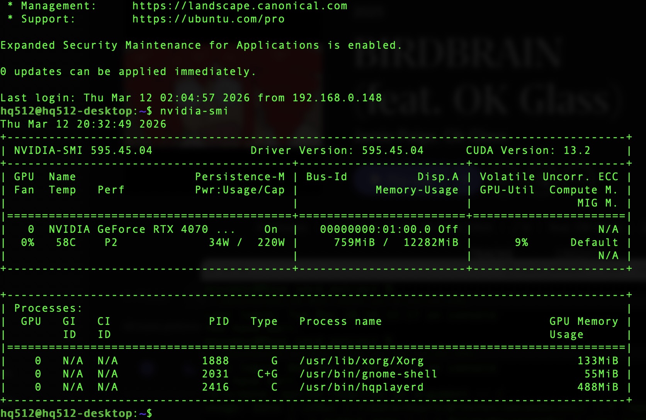
Task: Click the typed nvidia-smi command
Action: 194,111
